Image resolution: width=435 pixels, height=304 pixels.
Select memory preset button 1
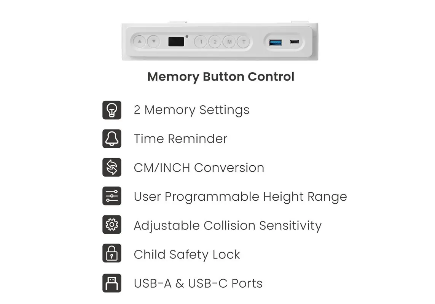[x=201, y=42]
